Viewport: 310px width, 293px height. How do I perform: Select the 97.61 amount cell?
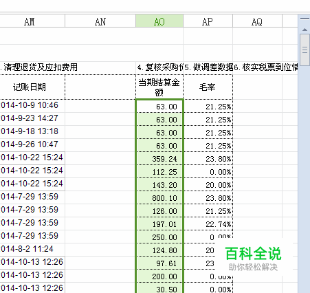(x=159, y=263)
